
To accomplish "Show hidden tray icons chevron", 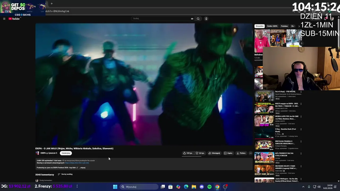I will pyautogui.click(x=303, y=187).
